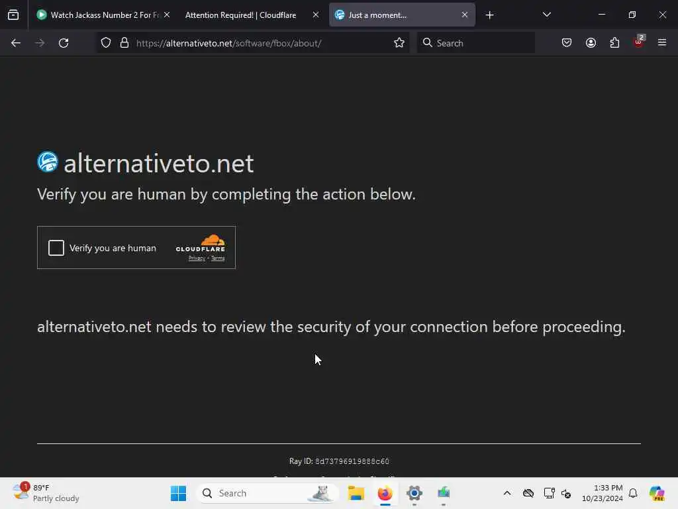678x509 pixels.
Task: Open the tracking protection shield icon
Action: point(106,43)
